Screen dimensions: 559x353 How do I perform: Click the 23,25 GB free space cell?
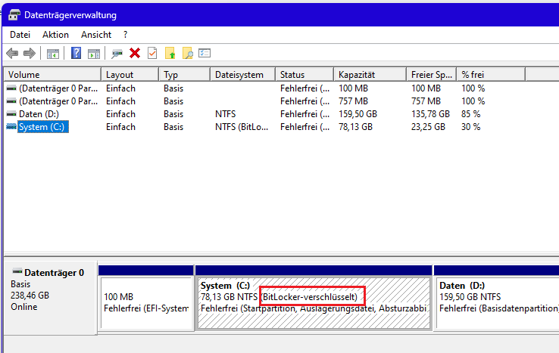pos(428,127)
